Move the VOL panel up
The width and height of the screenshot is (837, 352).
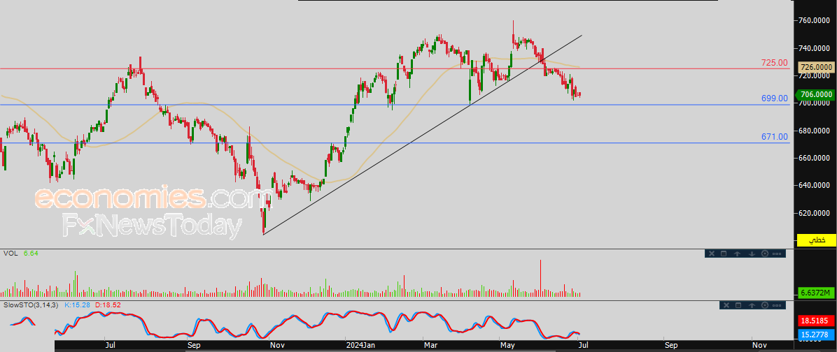(738, 254)
